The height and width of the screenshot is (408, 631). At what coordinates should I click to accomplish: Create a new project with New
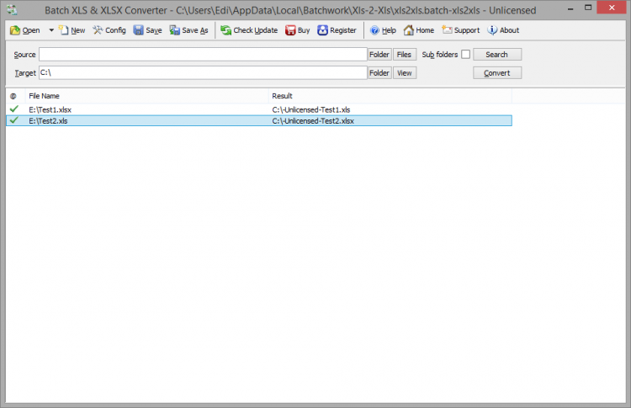tap(72, 30)
